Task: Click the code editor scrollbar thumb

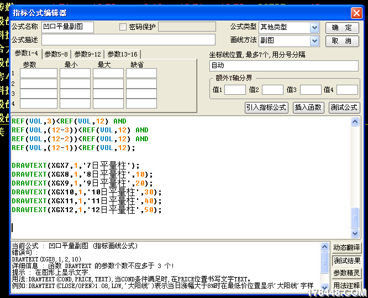Action: click(355, 218)
